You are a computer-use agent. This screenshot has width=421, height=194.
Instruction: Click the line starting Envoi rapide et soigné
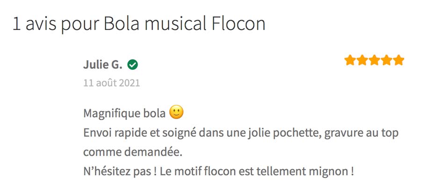click(241, 133)
